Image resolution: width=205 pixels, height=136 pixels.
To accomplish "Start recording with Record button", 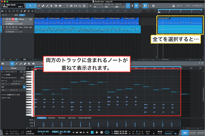I will coord(102,132).
